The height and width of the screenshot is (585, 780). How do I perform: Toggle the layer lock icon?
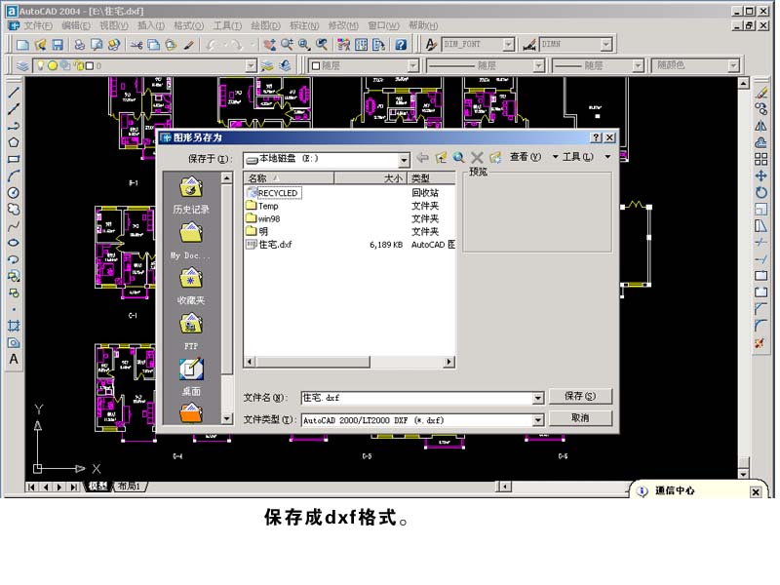click(x=79, y=65)
